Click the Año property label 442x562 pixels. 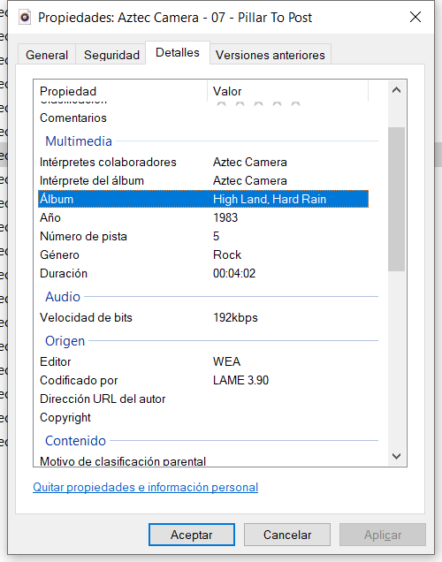coord(50,217)
